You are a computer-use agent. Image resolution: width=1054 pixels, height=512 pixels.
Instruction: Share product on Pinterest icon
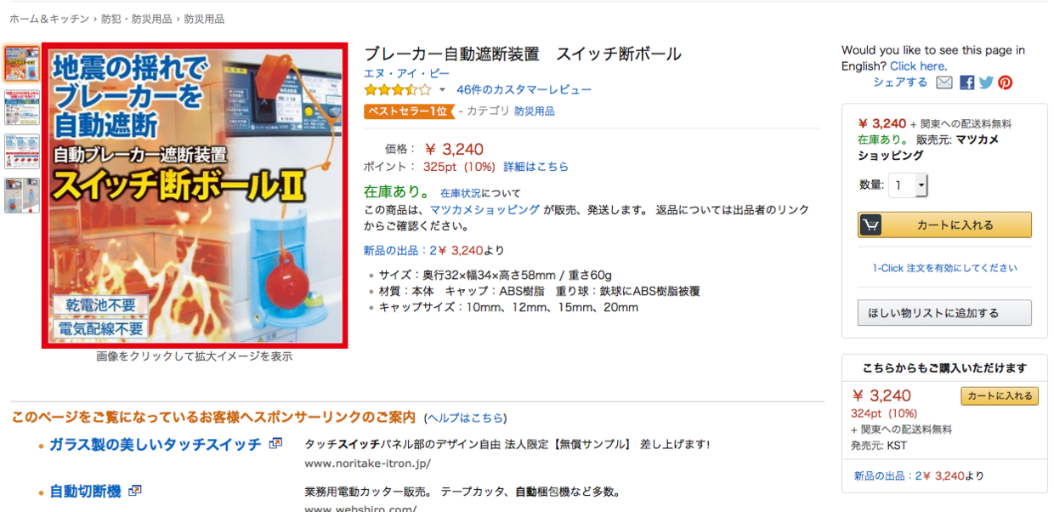click(1006, 82)
